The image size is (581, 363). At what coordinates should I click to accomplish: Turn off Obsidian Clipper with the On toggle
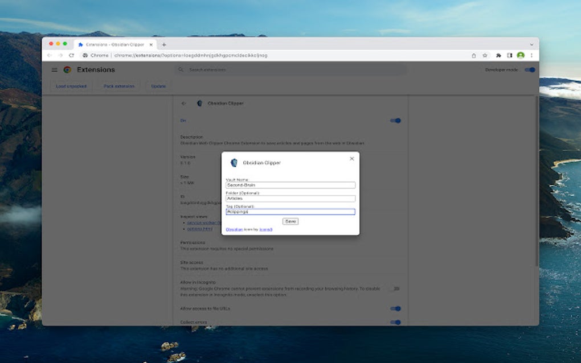pos(395,120)
